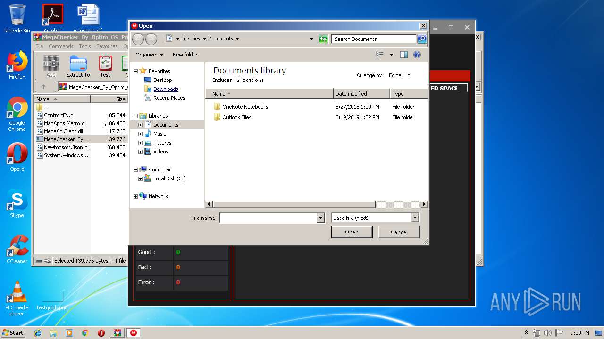Open WinRAR Favorites menu
The image size is (604, 339).
tap(107, 46)
